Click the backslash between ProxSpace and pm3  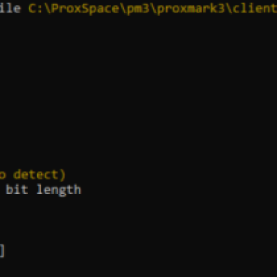click(x=123, y=9)
